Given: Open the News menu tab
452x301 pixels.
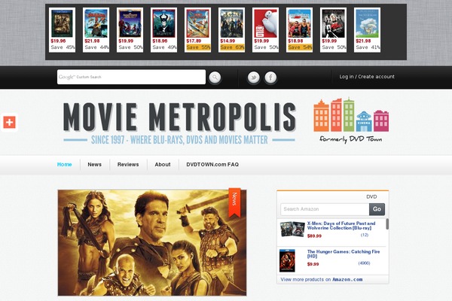Looking at the screenshot, I should click(x=95, y=165).
